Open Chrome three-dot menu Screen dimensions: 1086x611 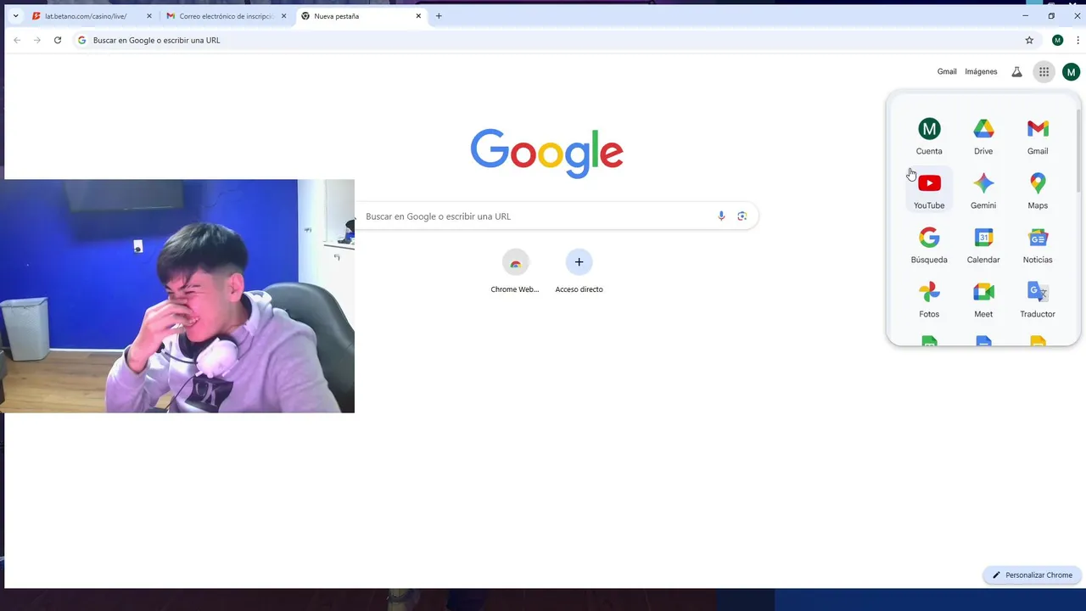(1078, 40)
